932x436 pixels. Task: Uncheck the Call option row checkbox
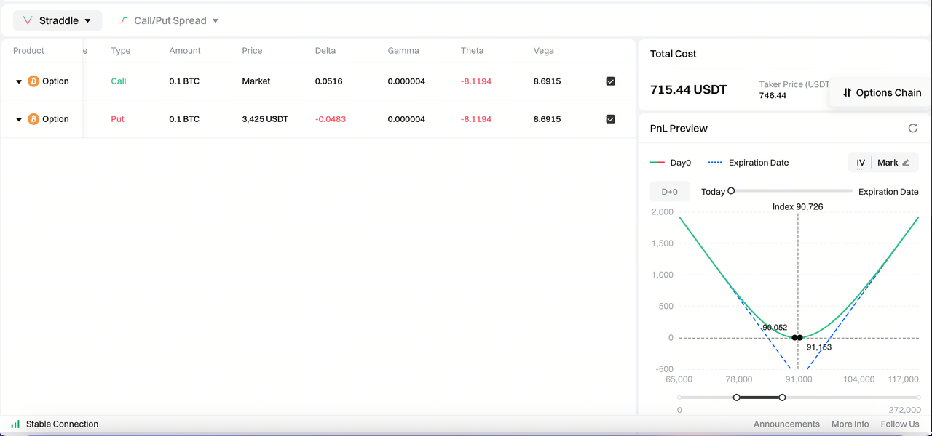click(610, 81)
